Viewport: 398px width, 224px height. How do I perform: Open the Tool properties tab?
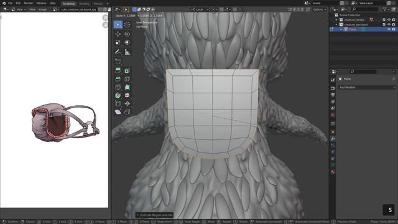point(333,80)
